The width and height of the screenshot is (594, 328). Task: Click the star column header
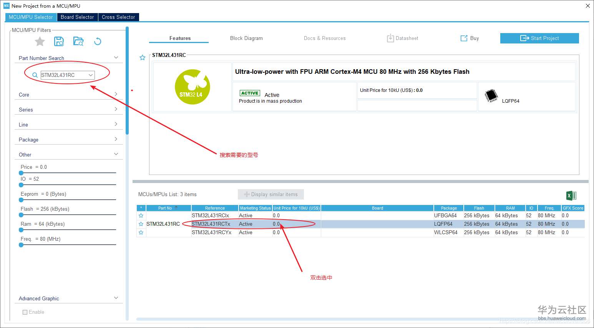click(x=141, y=208)
